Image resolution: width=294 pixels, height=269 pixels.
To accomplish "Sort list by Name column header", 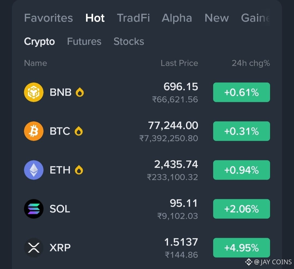I will pyautogui.click(x=35, y=63).
